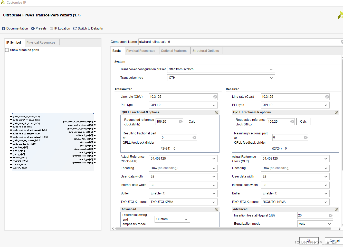This screenshot has width=343, height=247.
Task: Switch to the Structural Options tab
Action: [x=206, y=51]
